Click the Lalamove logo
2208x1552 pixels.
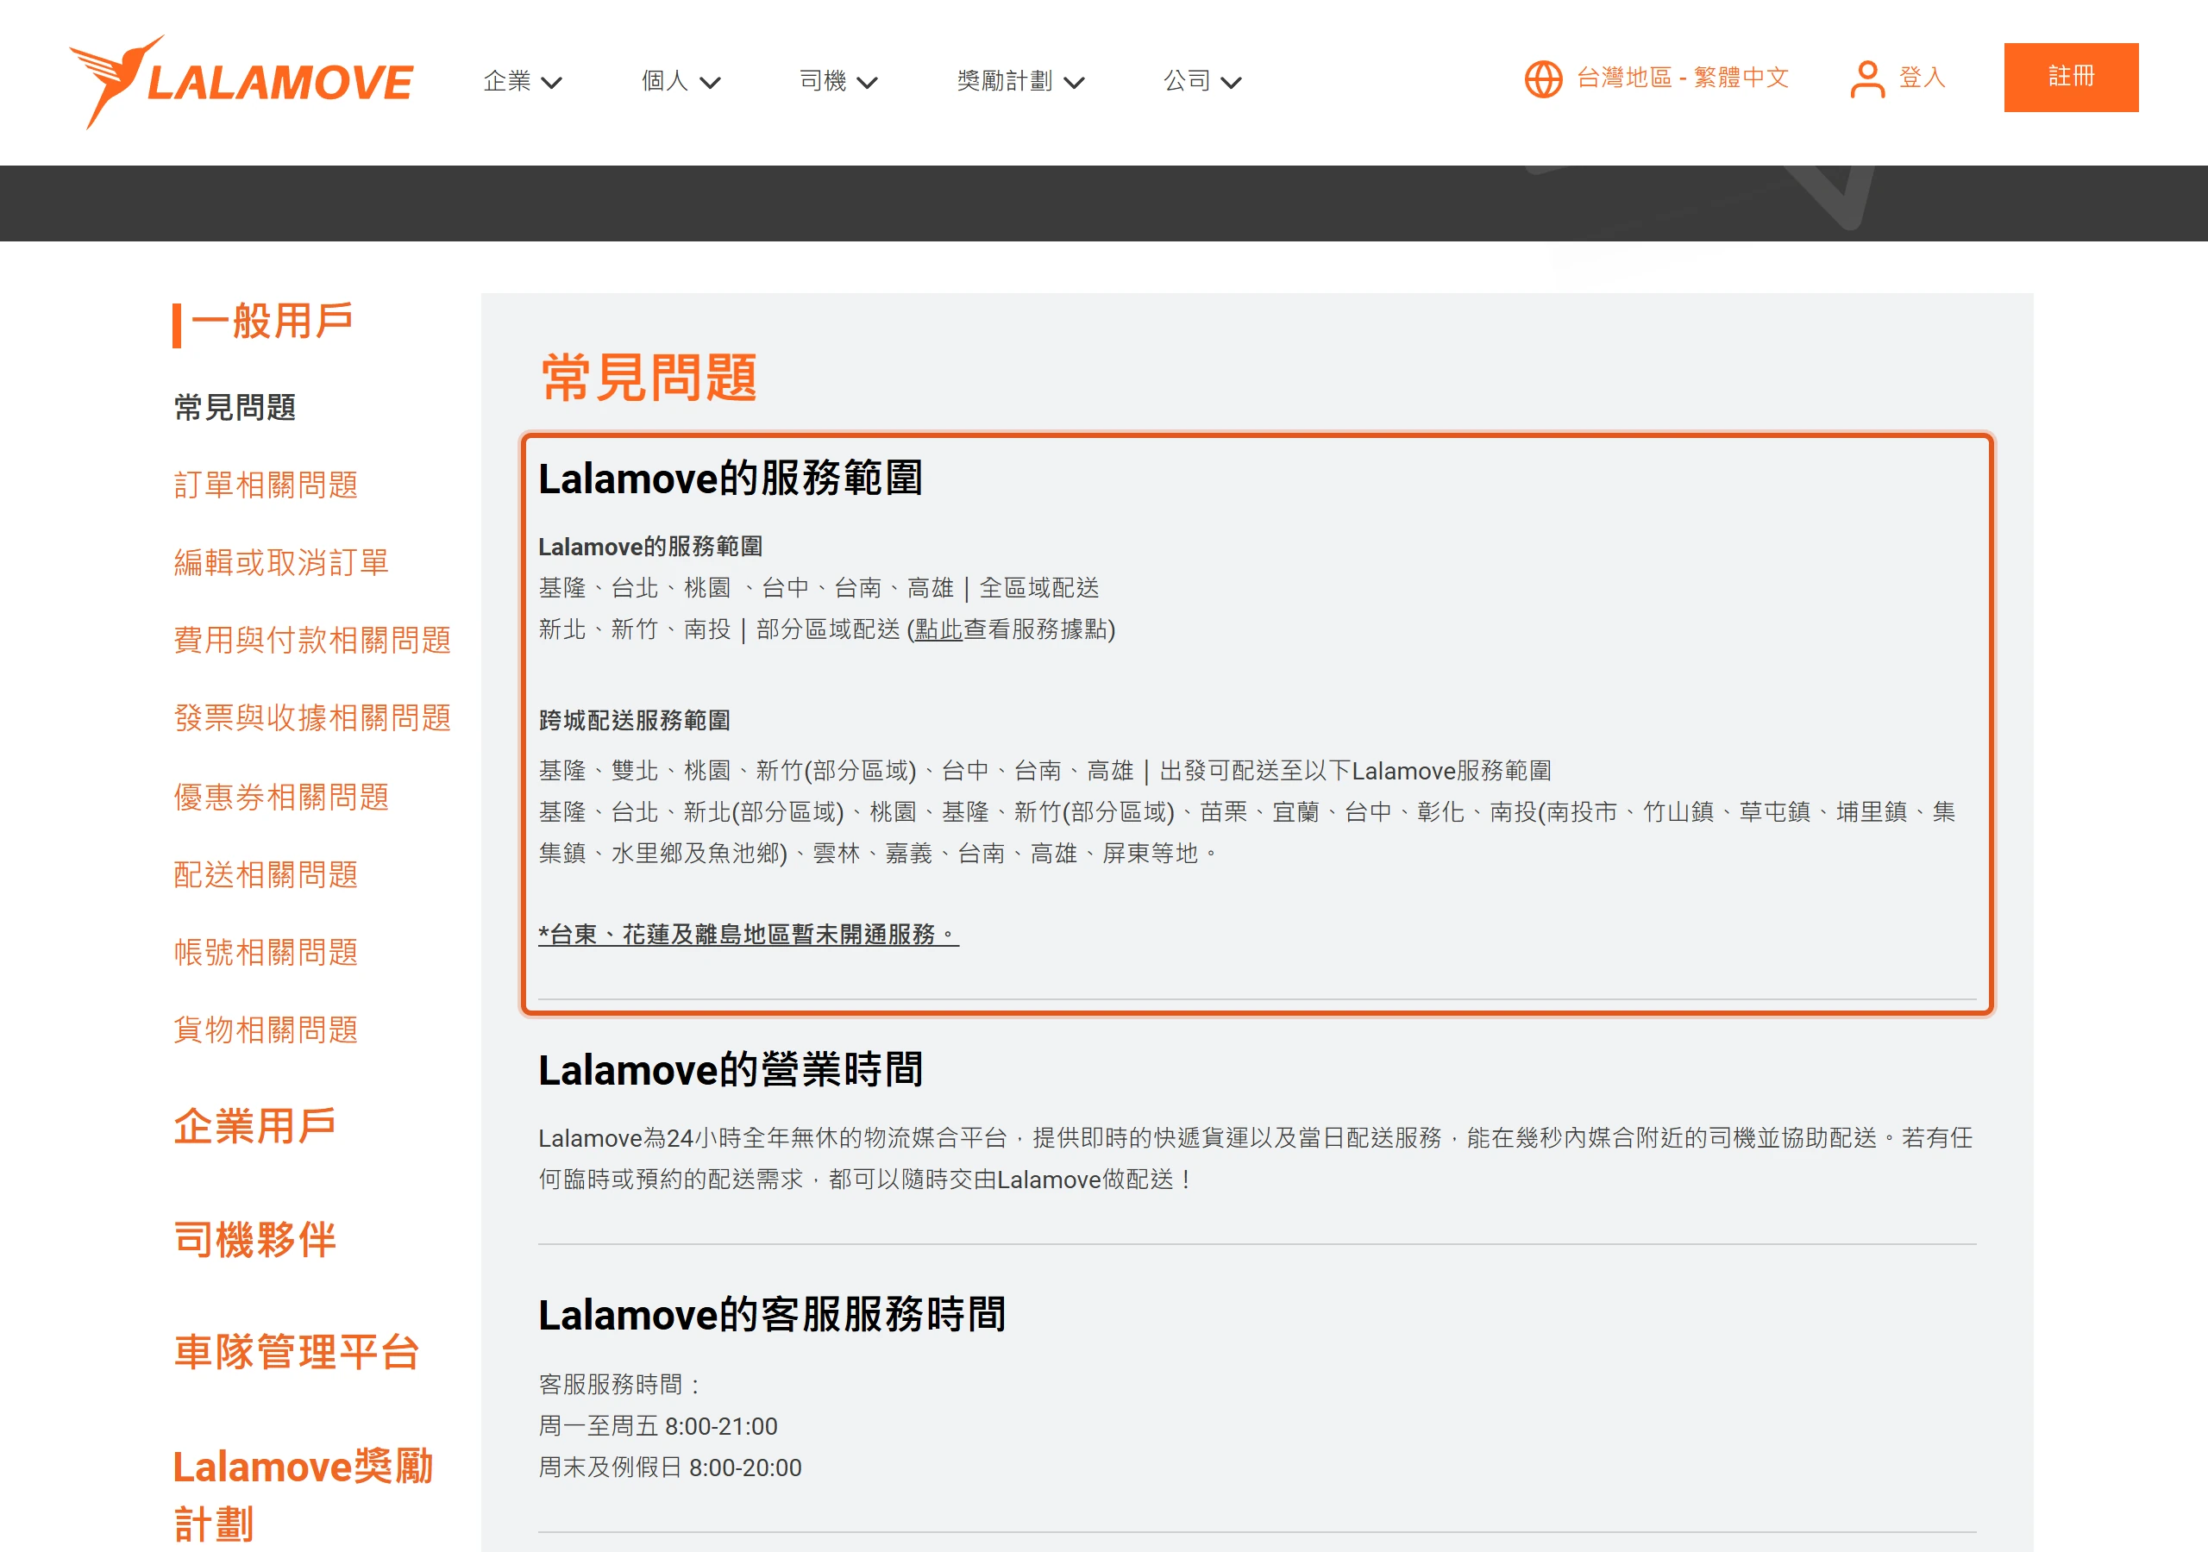(x=241, y=82)
